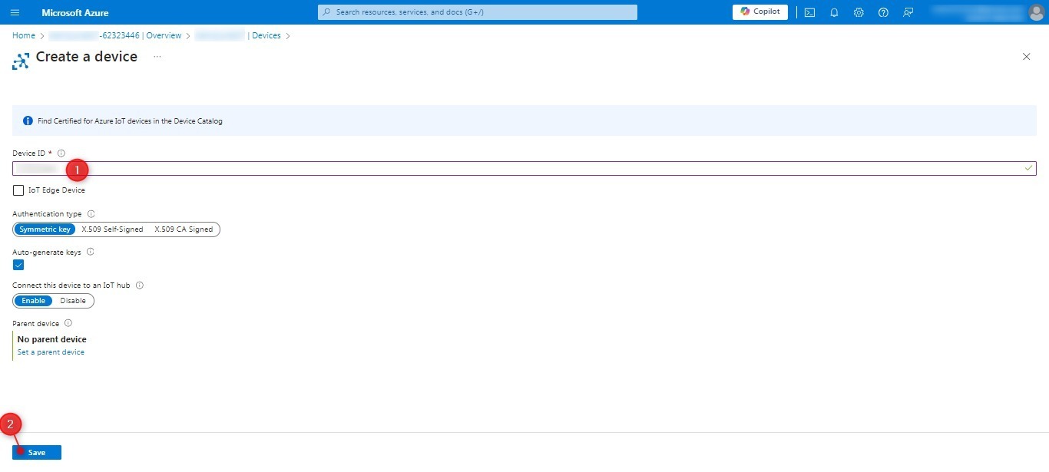Go to Microsoft Azure home logo text
The width and height of the screenshot is (1049, 472).
(x=75, y=13)
